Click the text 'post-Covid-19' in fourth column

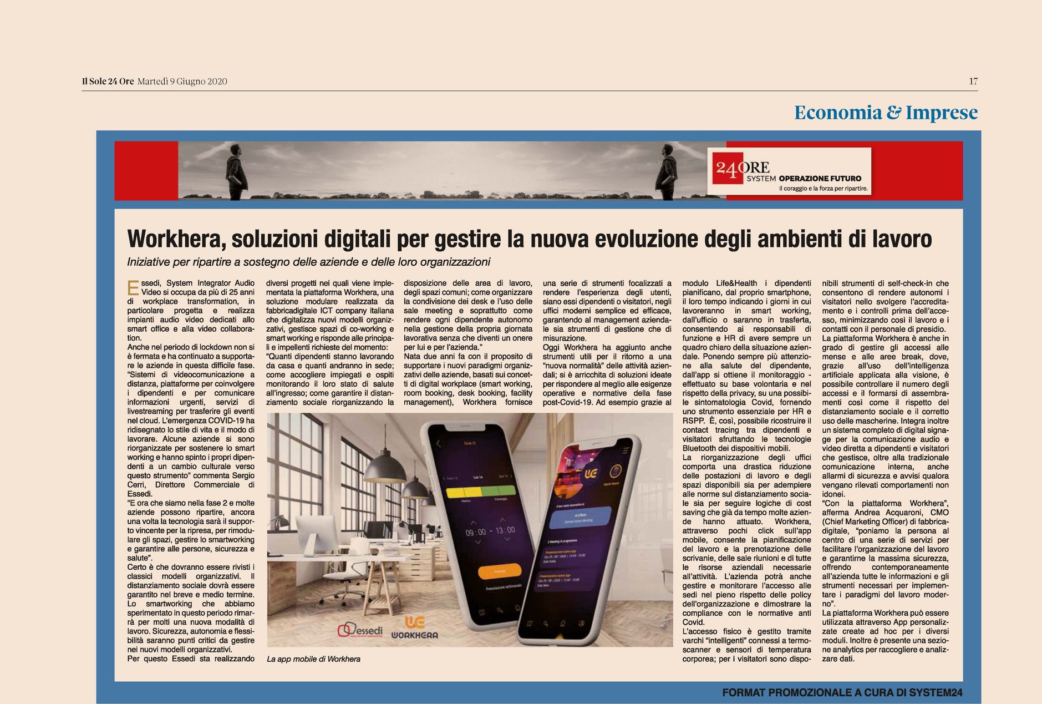567,402
